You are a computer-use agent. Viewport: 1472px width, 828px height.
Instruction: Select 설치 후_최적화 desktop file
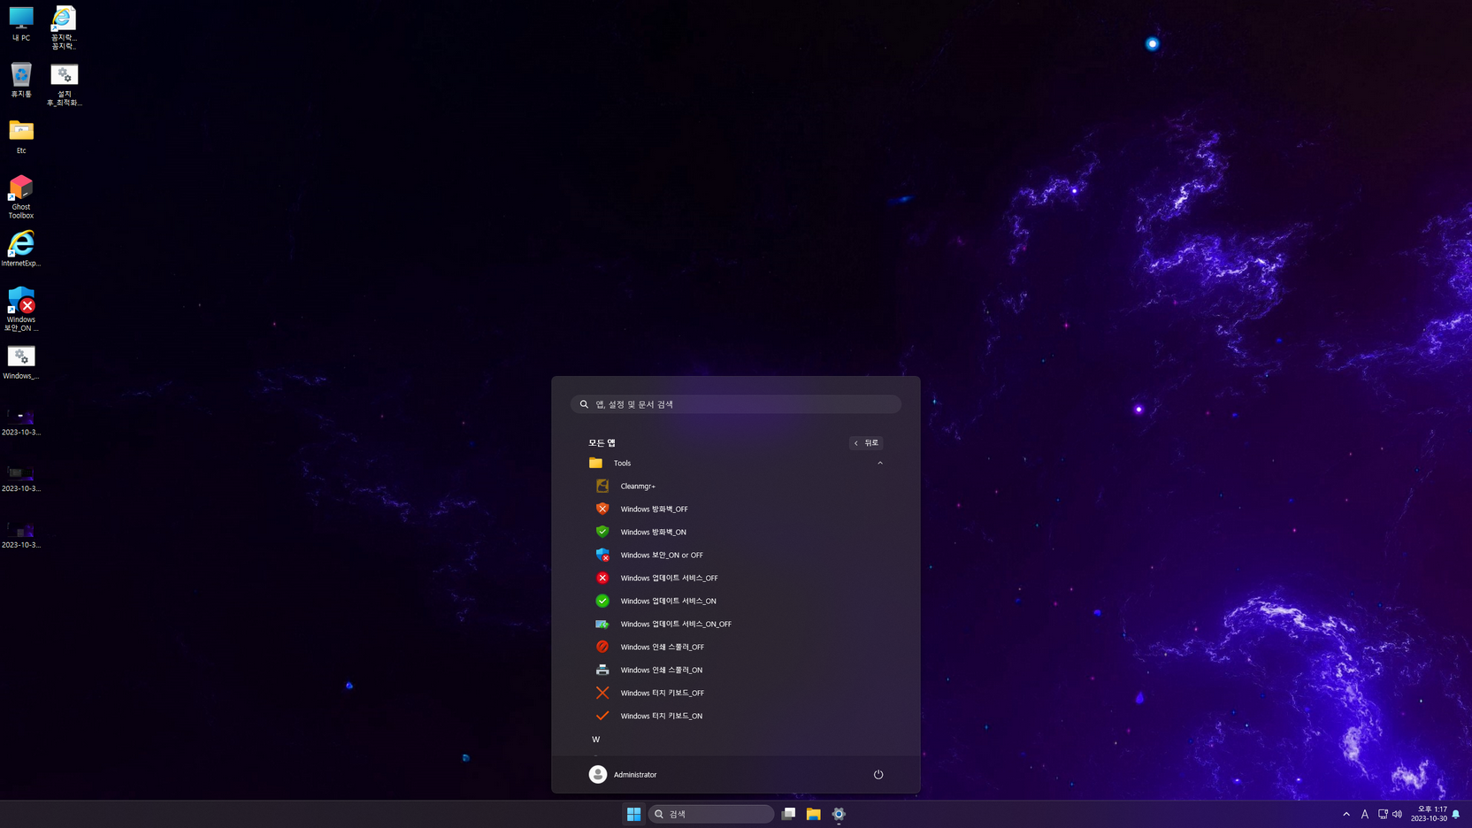point(64,84)
